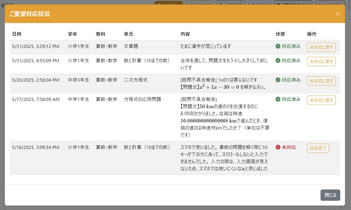
Task: Click the たまに漢字が混じっています feedback text
Action: [206, 46]
